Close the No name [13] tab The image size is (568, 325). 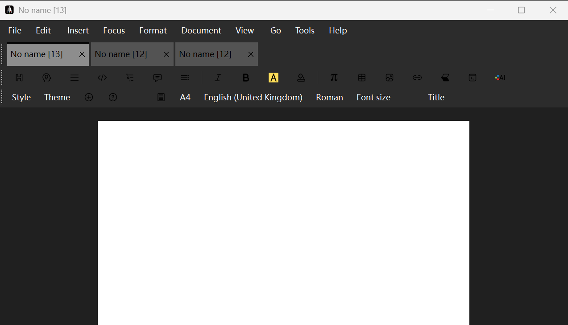pos(82,54)
